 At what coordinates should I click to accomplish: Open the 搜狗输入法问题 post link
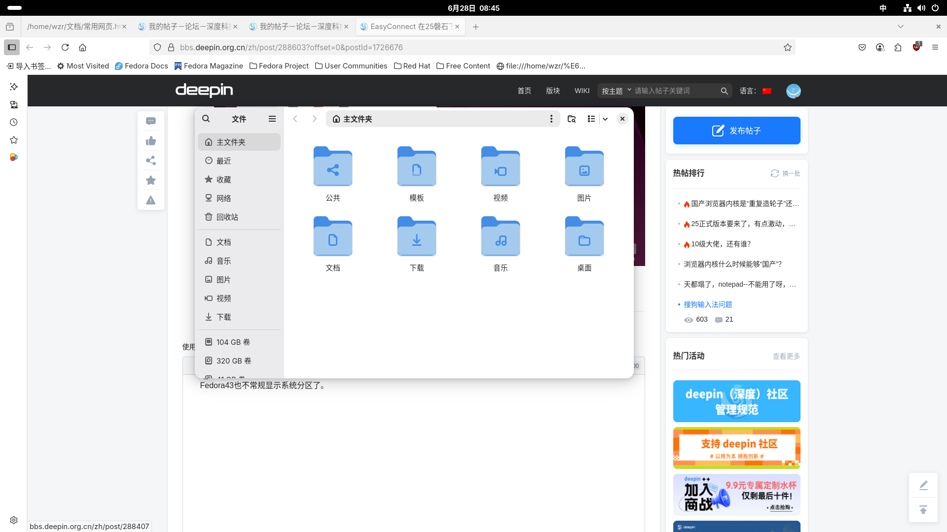[x=708, y=304]
